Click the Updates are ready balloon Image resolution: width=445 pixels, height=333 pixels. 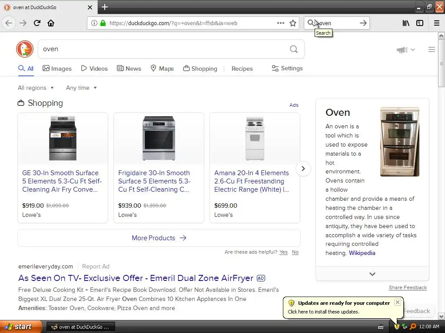[343, 307]
